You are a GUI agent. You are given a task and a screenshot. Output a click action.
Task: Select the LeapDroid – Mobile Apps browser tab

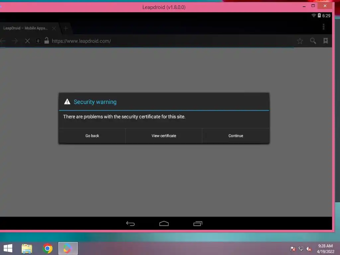25,28
